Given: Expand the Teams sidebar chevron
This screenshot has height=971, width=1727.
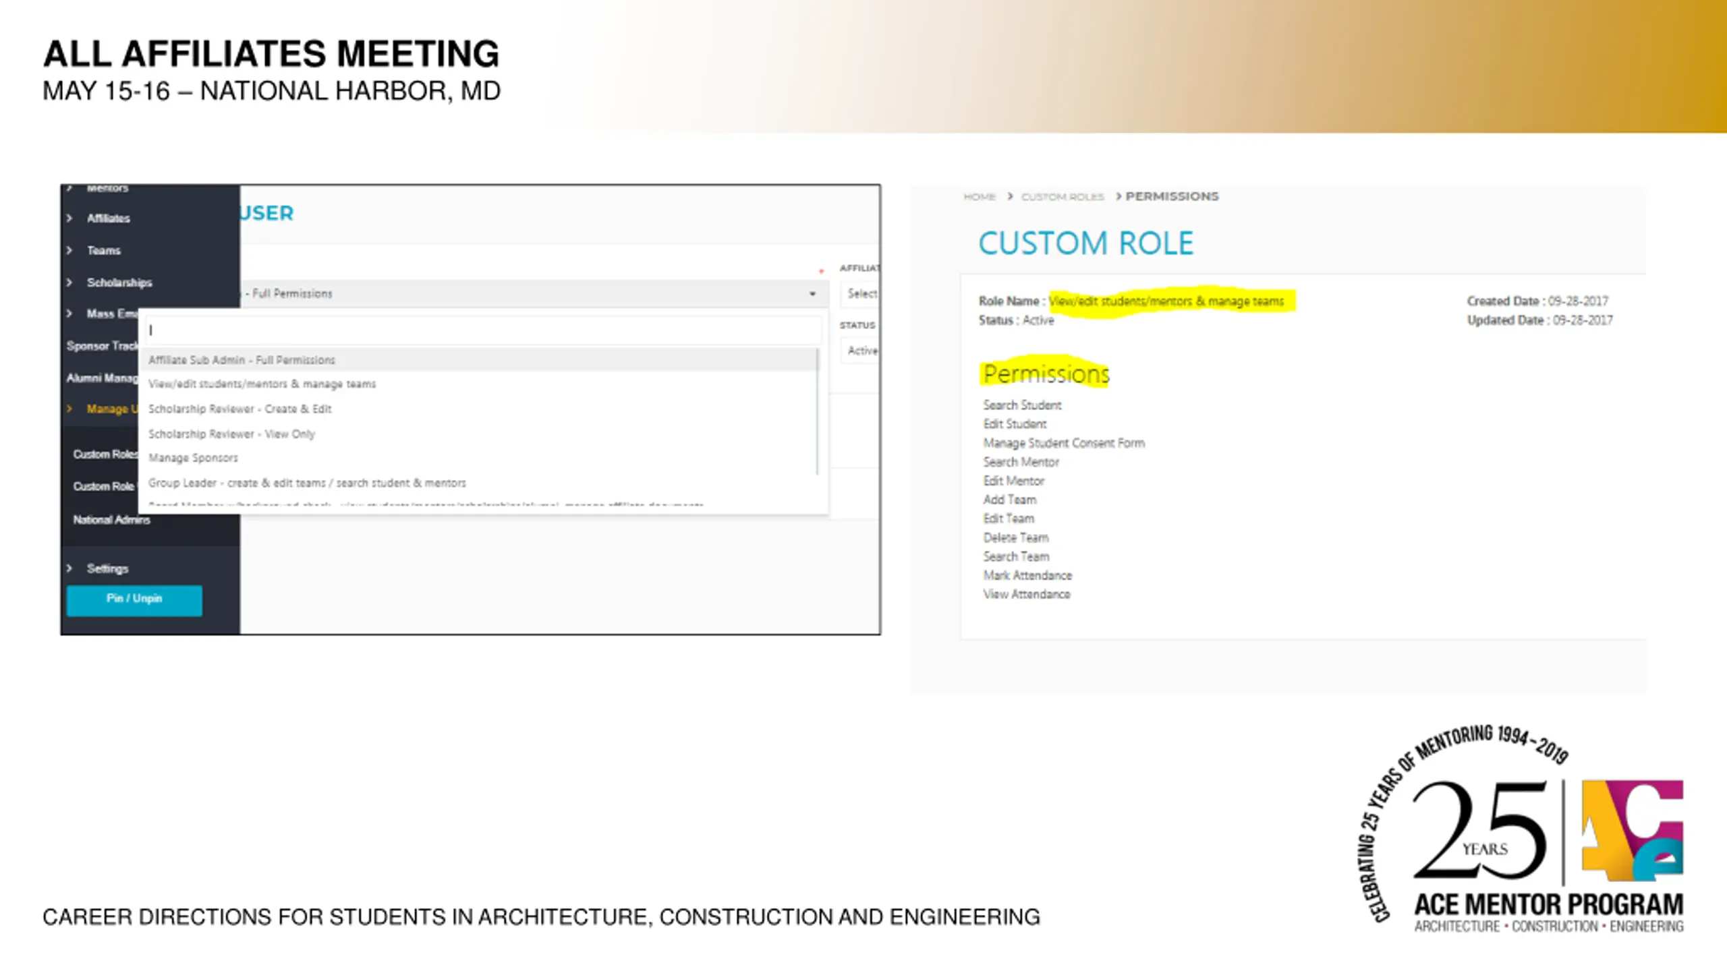Looking at the screenshot, I should [x=69, y=250].
